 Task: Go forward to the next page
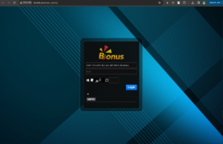[9, 2]
